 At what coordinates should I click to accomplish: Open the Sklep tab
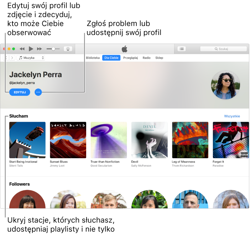tap(159, 58)
